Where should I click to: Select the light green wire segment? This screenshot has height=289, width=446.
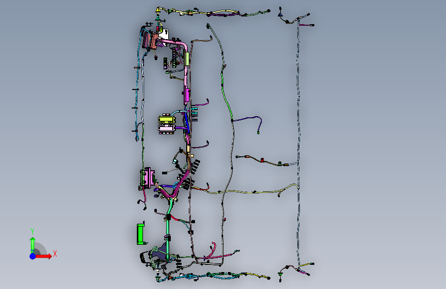coord(227,97)
